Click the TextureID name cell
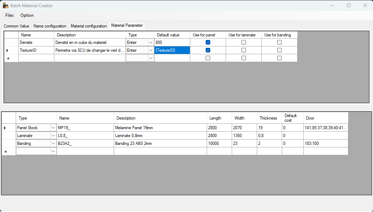Screen dimensions: 373x212 36,50
